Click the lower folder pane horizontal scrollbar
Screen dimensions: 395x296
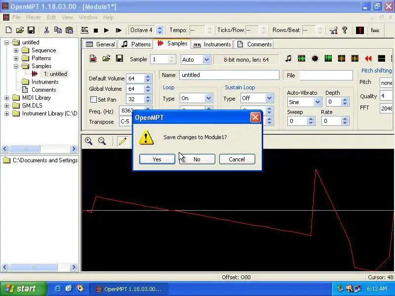point(39,267)
